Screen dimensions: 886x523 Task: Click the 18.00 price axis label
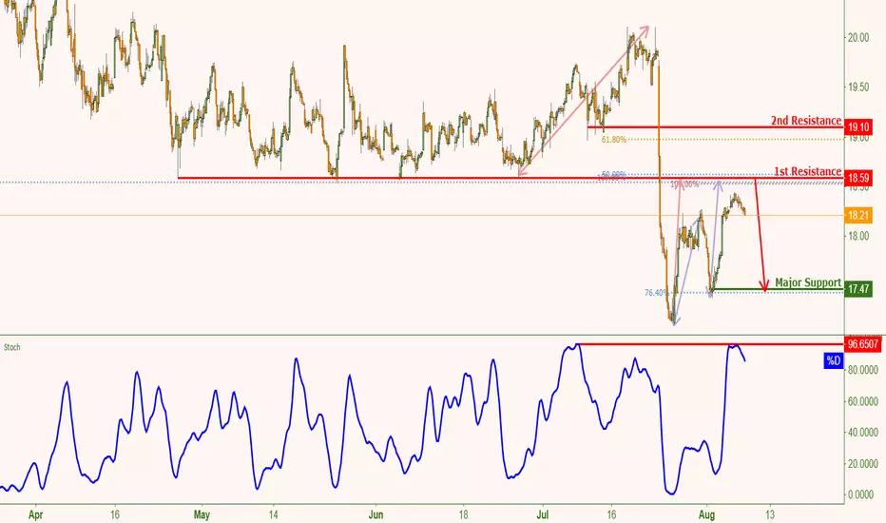point(857,236)
